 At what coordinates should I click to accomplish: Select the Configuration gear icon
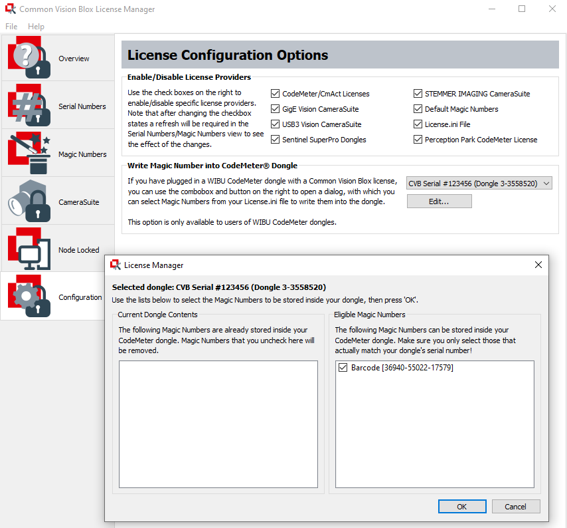pyautogui.click(x=29, y=297)
